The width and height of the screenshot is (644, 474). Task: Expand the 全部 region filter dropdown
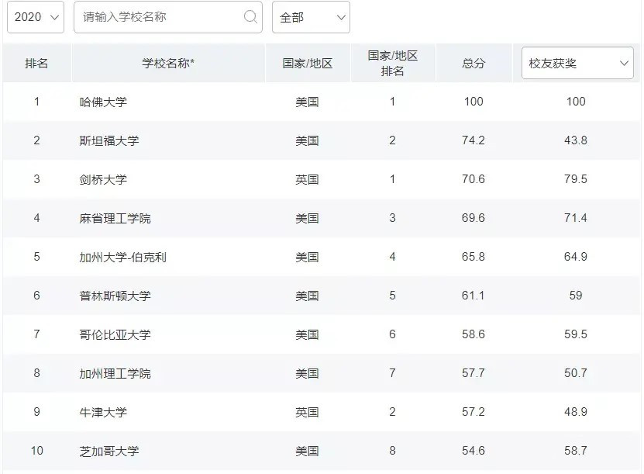click(310, 16)
